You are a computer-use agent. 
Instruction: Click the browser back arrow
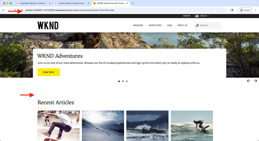click(3, 10)
